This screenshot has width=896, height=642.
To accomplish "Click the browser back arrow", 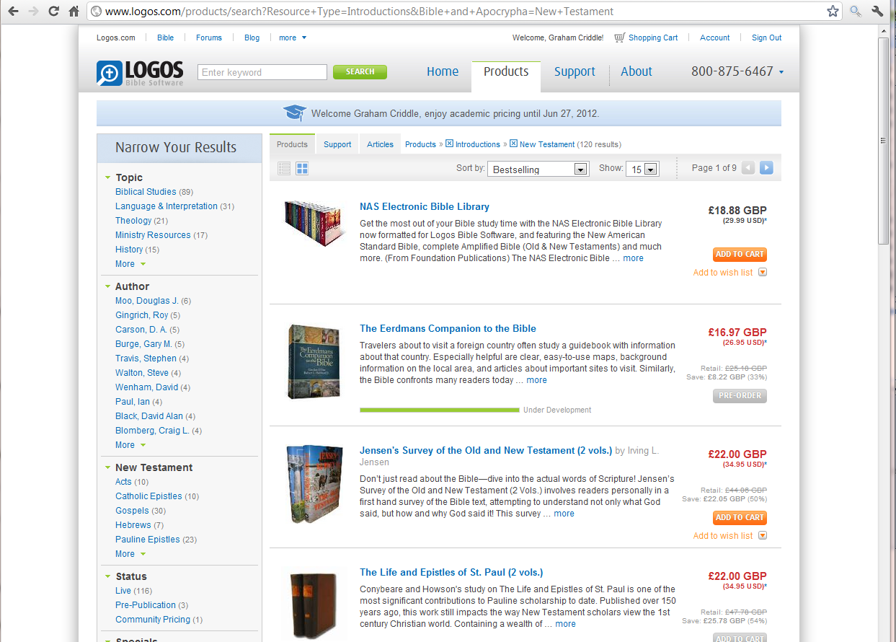I will click(13, 12).
